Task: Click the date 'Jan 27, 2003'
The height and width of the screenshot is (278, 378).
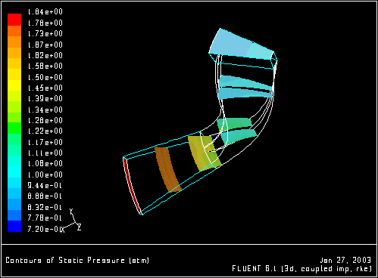Action: point(345,260)
